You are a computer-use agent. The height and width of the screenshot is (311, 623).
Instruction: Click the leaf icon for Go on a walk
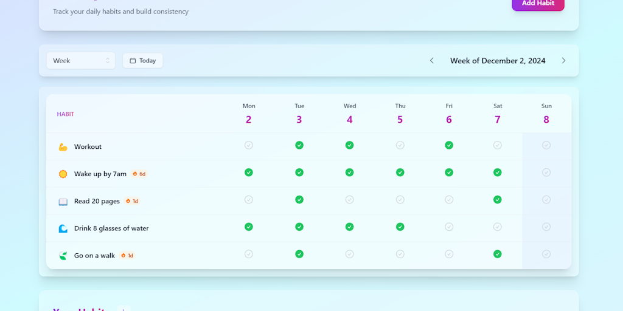pos(63,256)
